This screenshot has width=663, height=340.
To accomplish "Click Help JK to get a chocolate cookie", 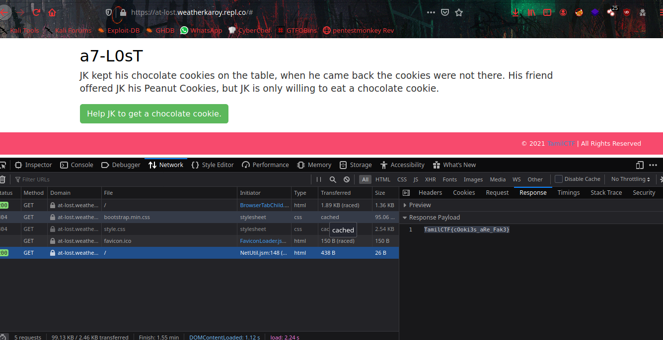I will tap(154, 113).
